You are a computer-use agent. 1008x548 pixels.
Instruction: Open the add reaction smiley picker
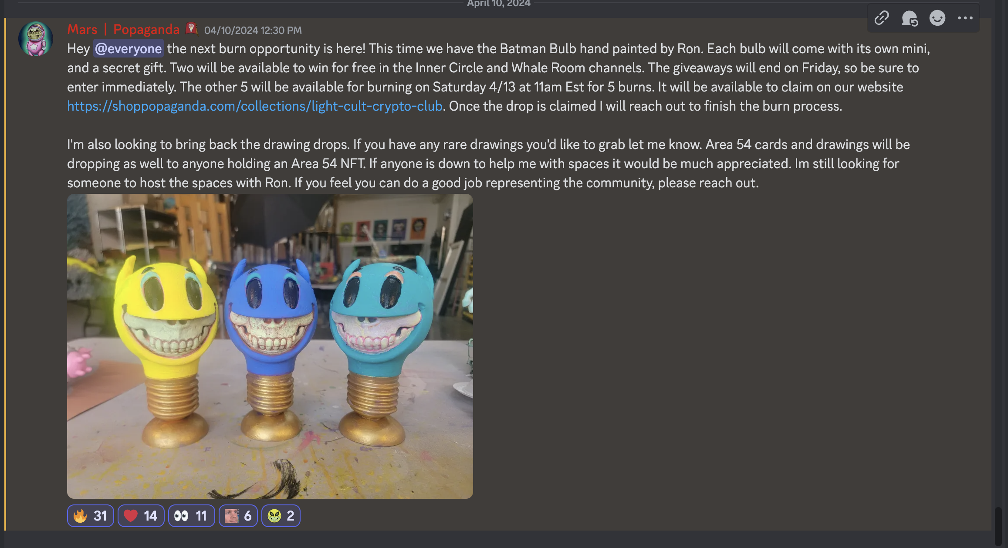point(937,18)
